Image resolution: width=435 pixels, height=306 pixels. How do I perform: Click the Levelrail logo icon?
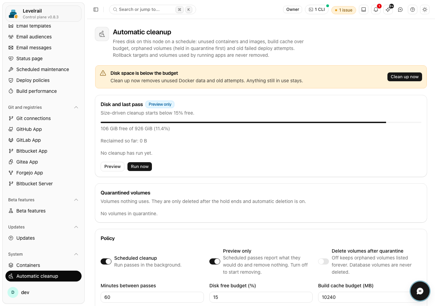(14, 14)
